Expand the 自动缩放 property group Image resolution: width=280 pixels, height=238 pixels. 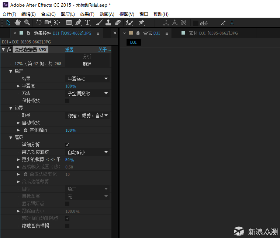point(18,123)
